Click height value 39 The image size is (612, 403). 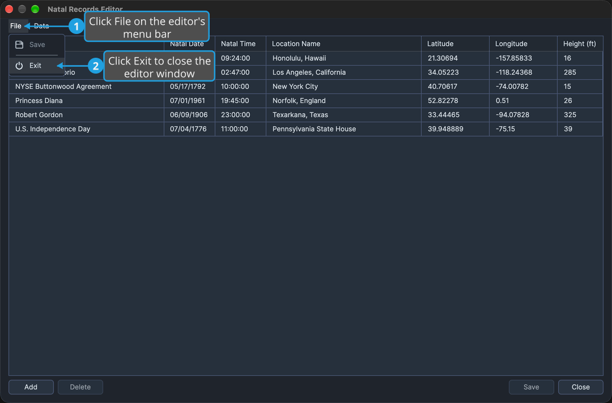point(580,128)
